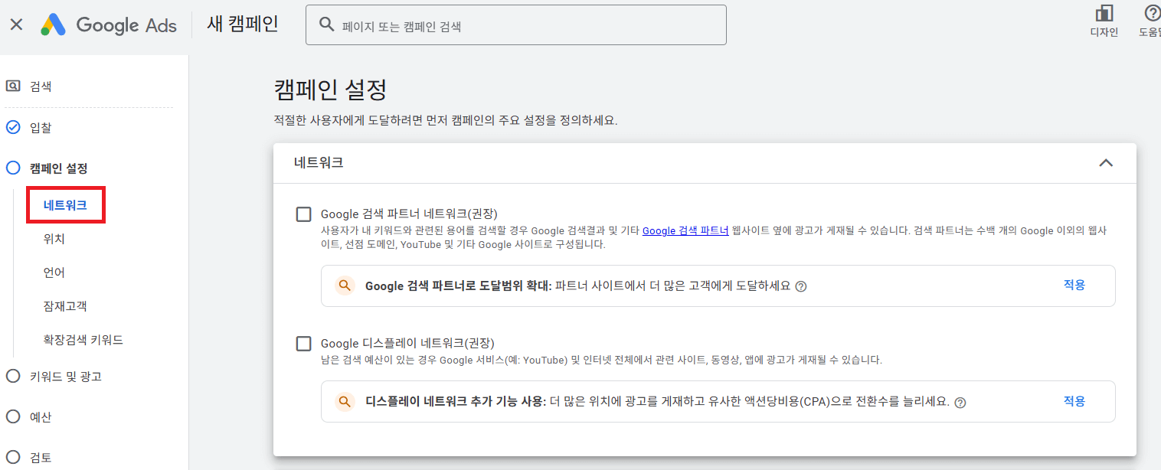This screenshot has height=470, width=1161.
Task: Click help icon after 고객에게 도달하세요
Action: click(x=801, y=286)
